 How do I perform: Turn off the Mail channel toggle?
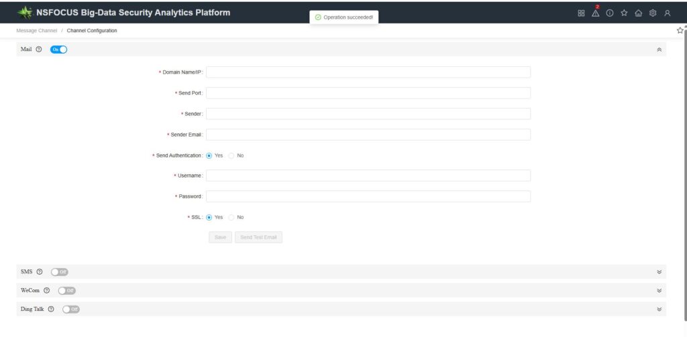pos(59,50)
